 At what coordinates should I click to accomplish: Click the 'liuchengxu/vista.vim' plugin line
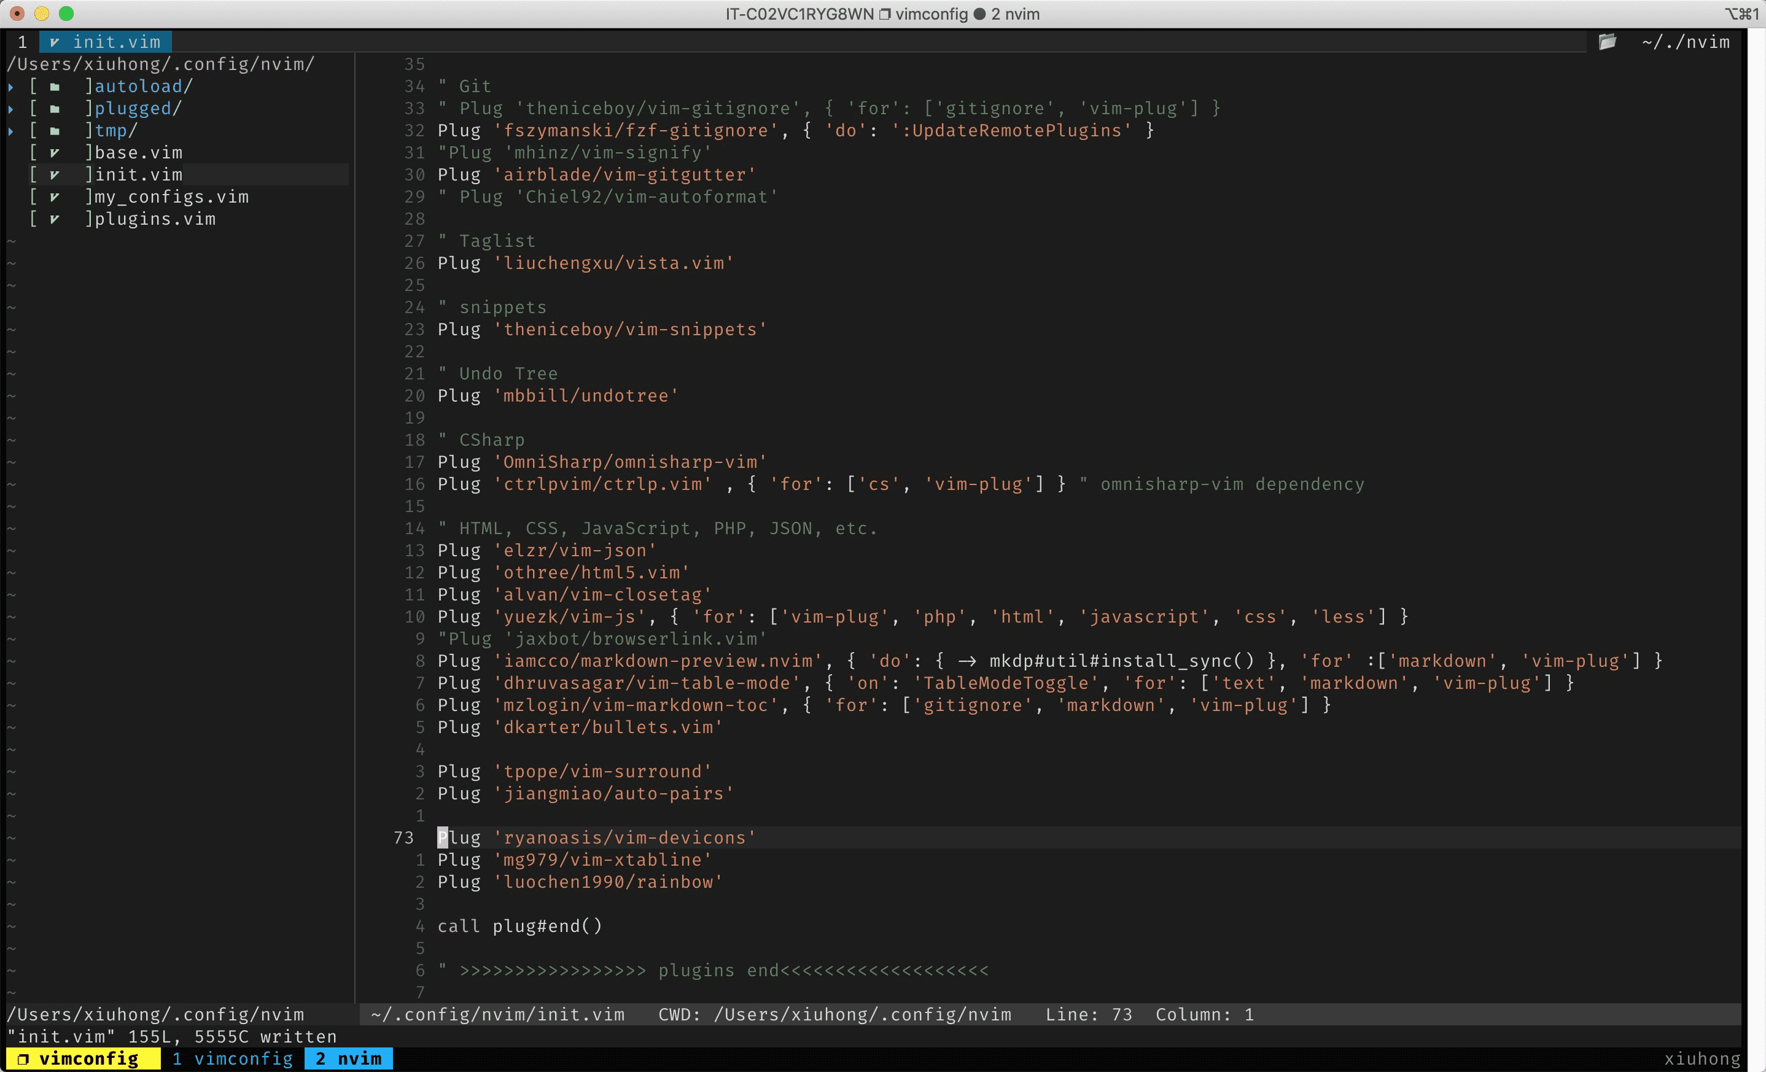point(586,263)
